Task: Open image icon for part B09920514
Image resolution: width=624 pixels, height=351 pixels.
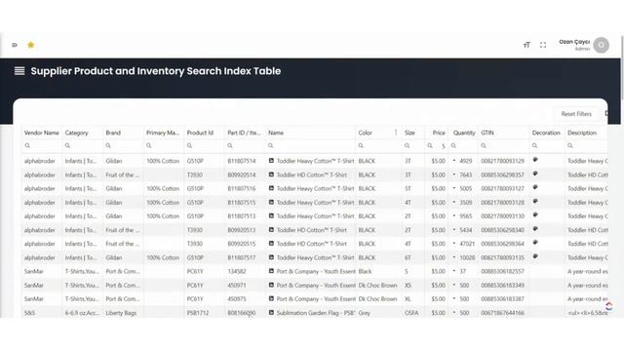Action: point(271,175)
